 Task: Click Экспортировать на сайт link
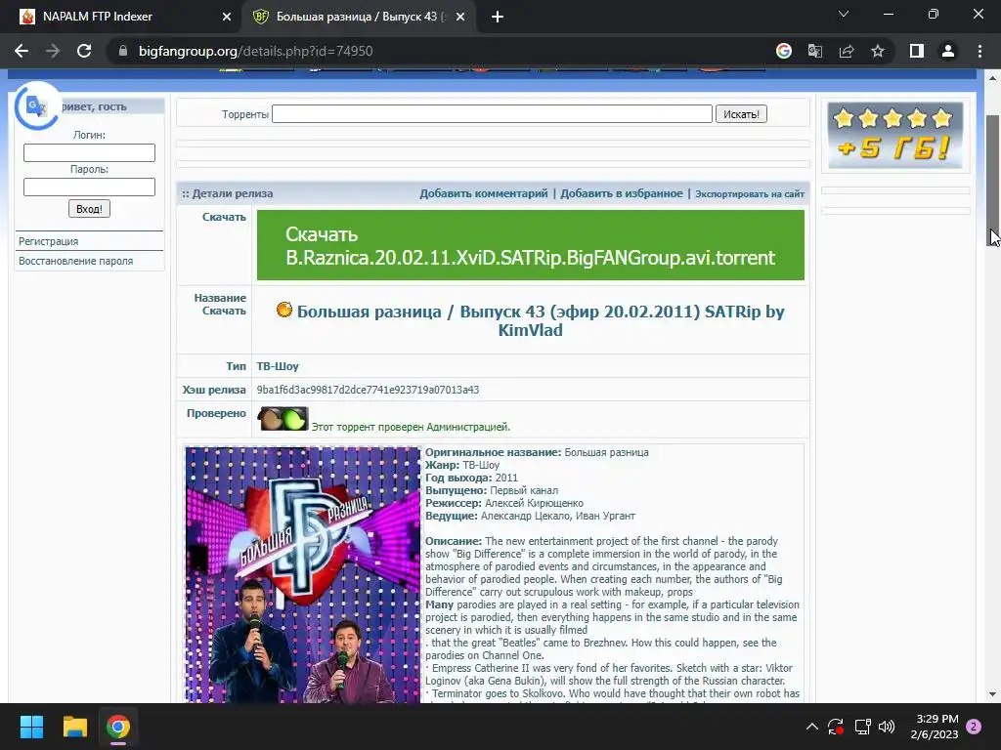click(750, 194)
